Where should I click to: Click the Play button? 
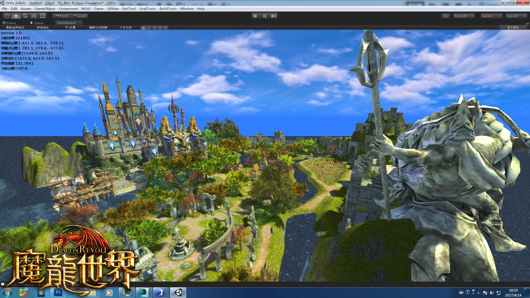pyautogui.click(x=255, y=16)
